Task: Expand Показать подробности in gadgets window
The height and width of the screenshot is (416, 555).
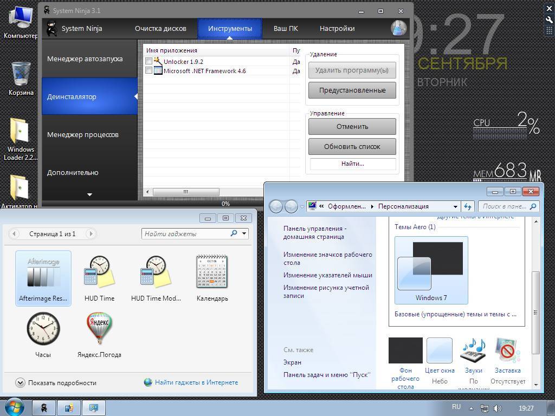Action: coord(20,383)
